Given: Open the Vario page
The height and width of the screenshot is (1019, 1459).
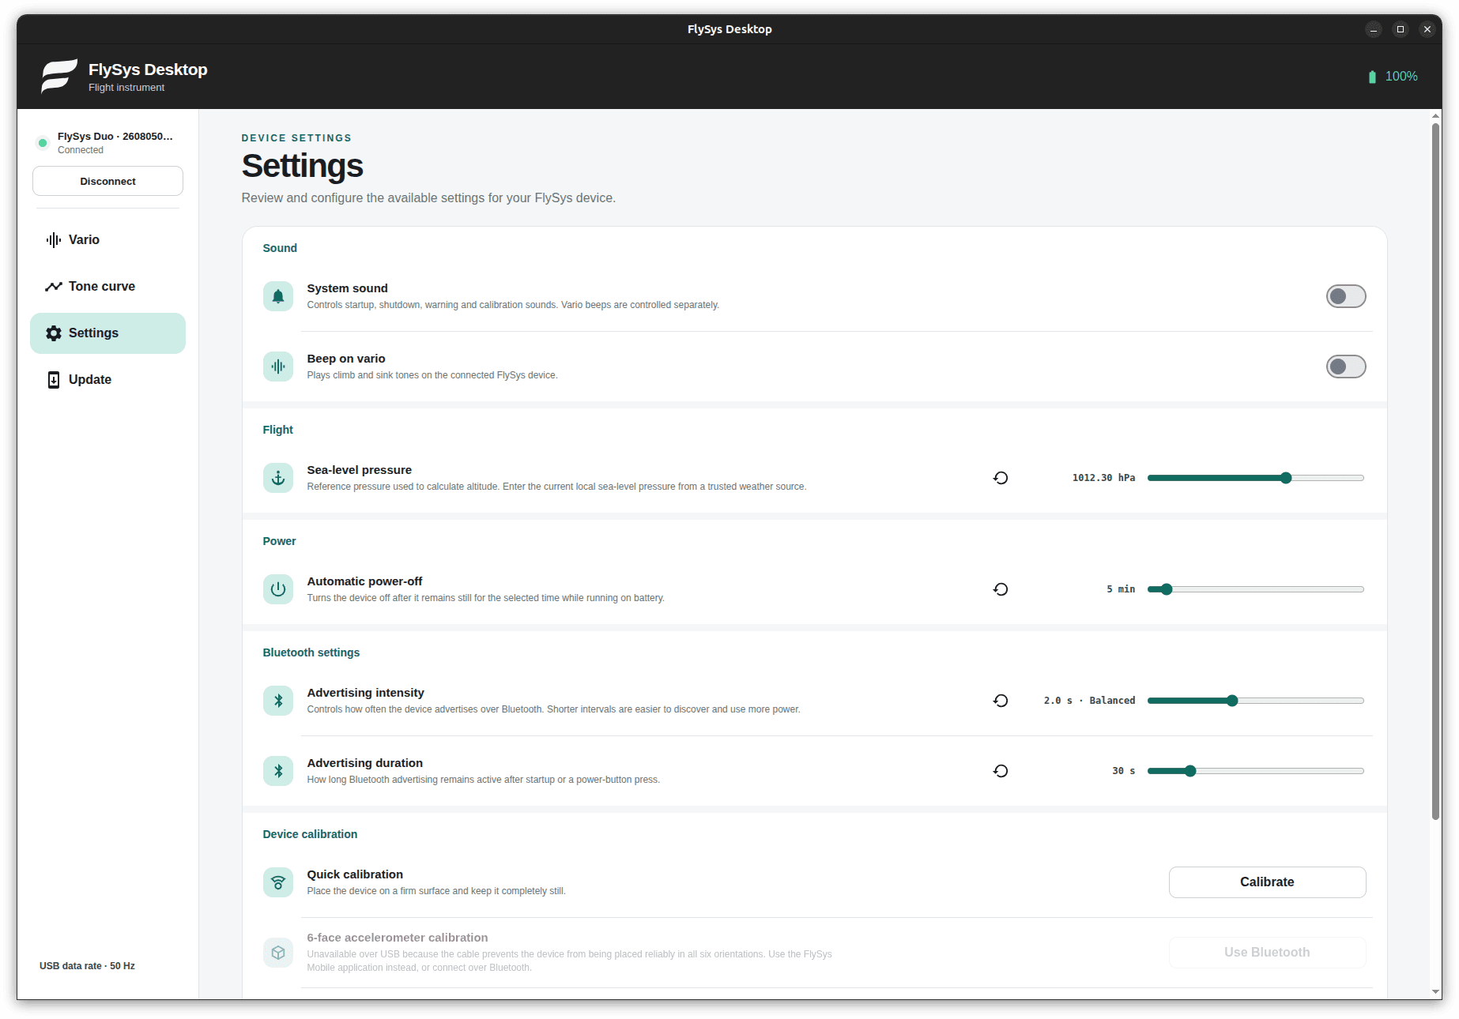Looking at the screenshot, I should [107, 240].
